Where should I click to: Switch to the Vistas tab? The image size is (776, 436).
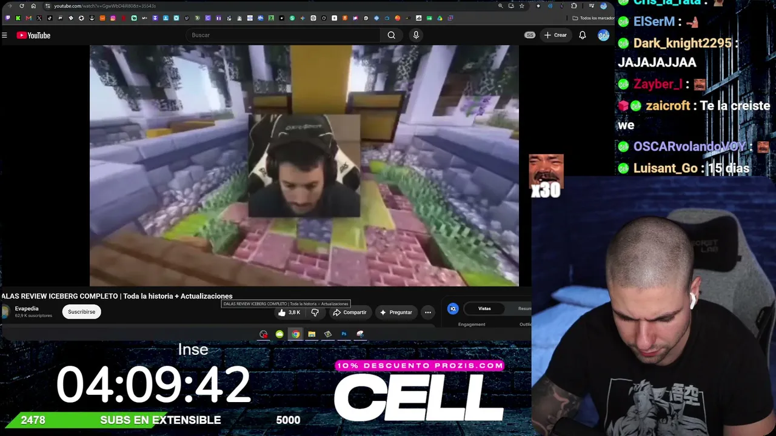pyautogui.click(x=484, y=309)
